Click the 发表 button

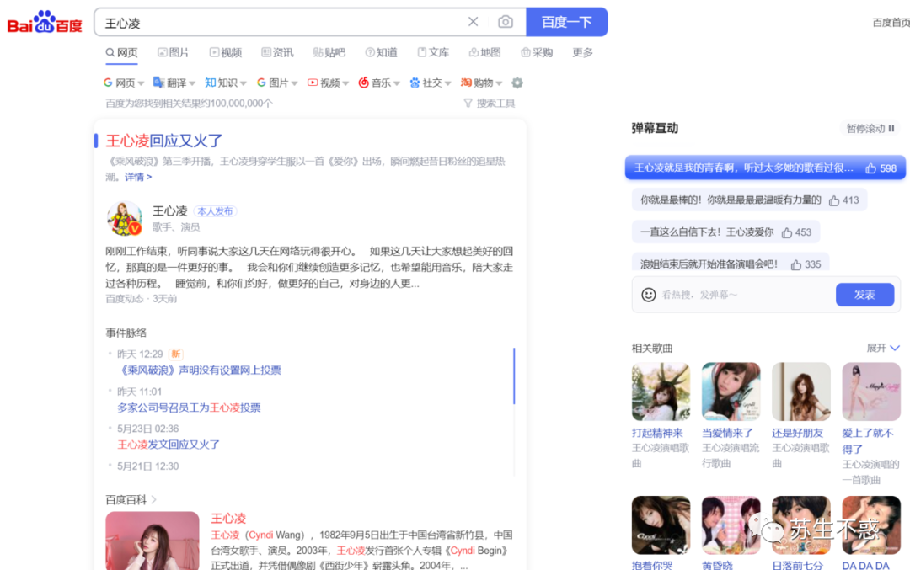coord(864,295)
